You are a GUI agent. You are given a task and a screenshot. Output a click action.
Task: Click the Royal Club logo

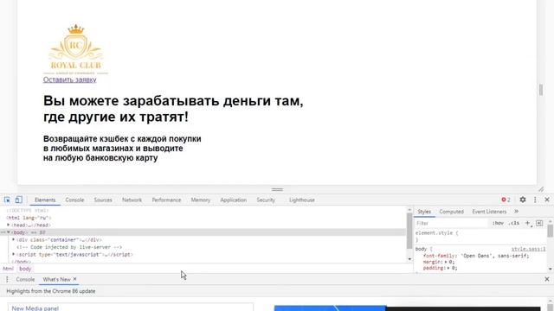(76, 49)
